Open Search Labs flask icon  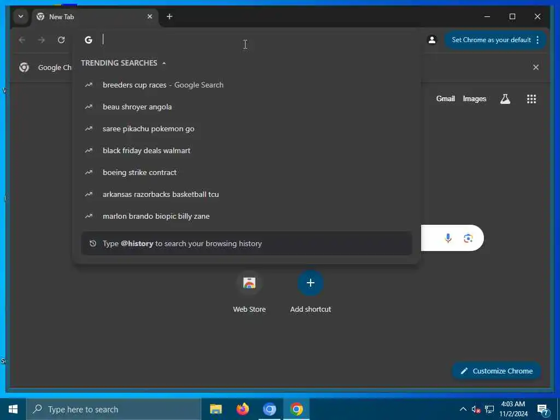click(x=505, y=99)
